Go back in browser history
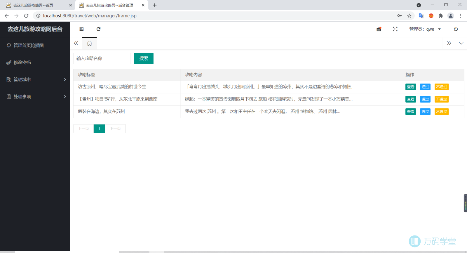Image resolution: width=467 pixels, height=253 pixels. coord(7,16)
